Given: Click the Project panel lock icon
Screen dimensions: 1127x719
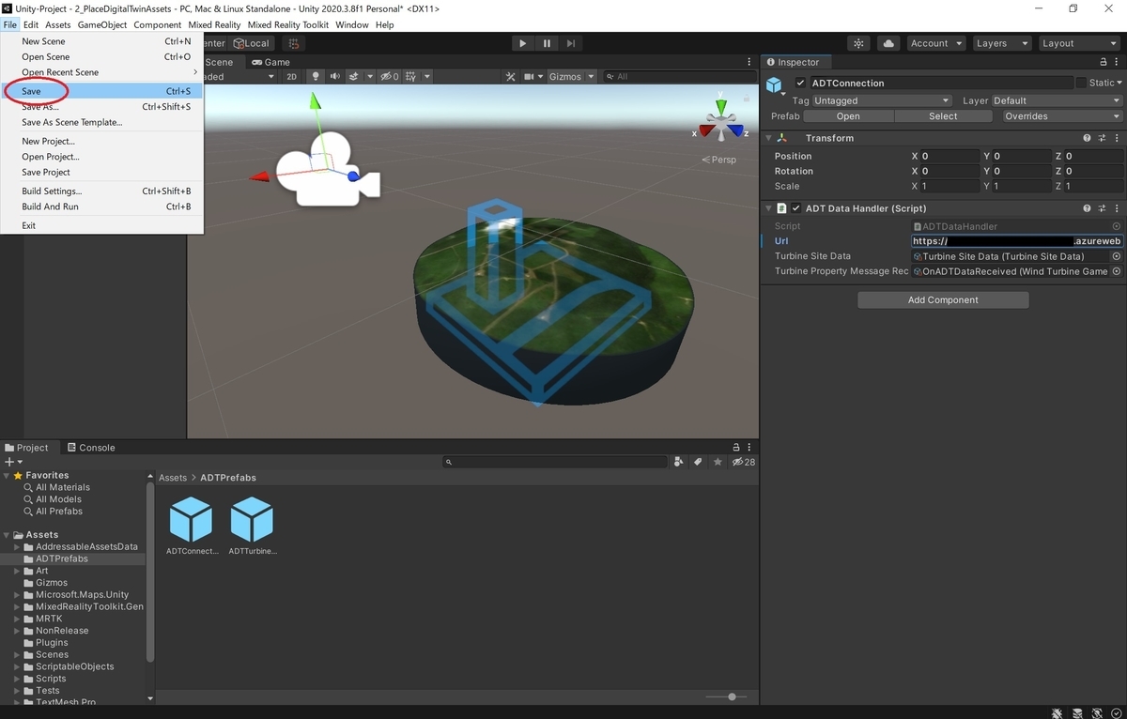Looking at the screenshot, I should (x=736, y=448).
